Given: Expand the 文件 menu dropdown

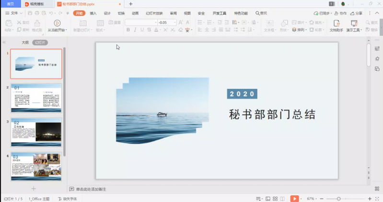Looking at the screenshot, I should tap(14, 13).
